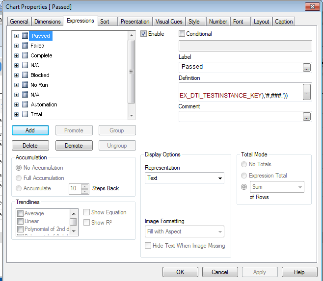Click the expression list scroll-down arrow
Screen dimensions: 323x281
(x=132, y=115)
